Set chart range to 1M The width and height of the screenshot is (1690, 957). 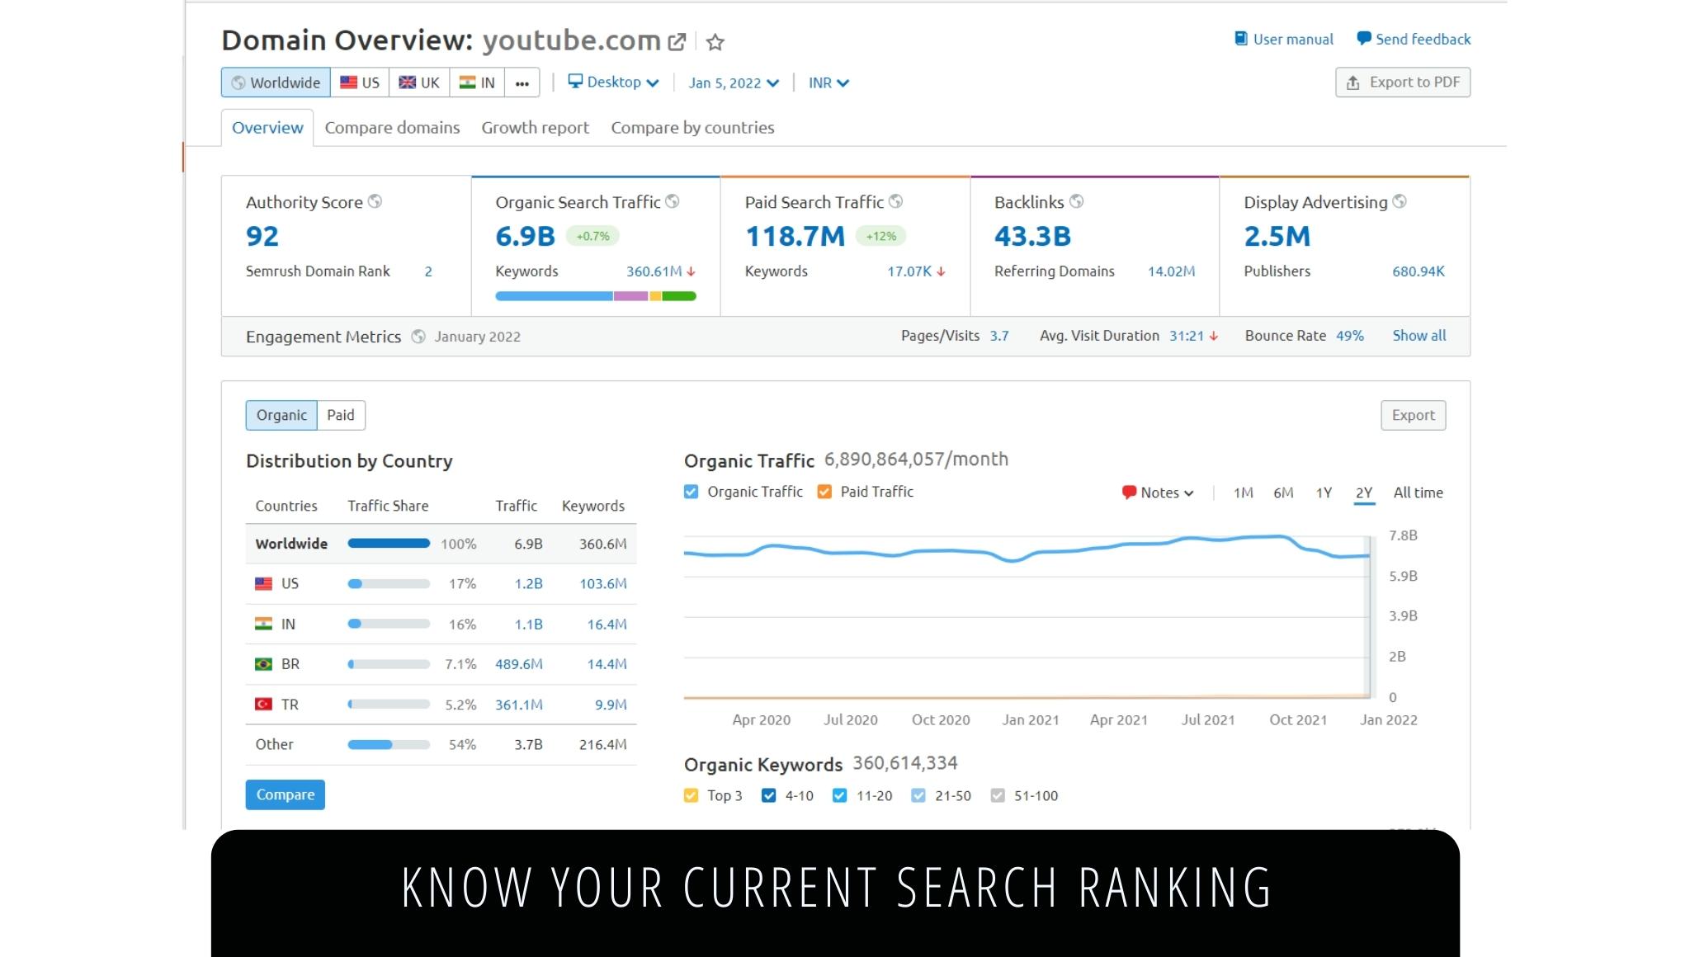(1243, 493)
